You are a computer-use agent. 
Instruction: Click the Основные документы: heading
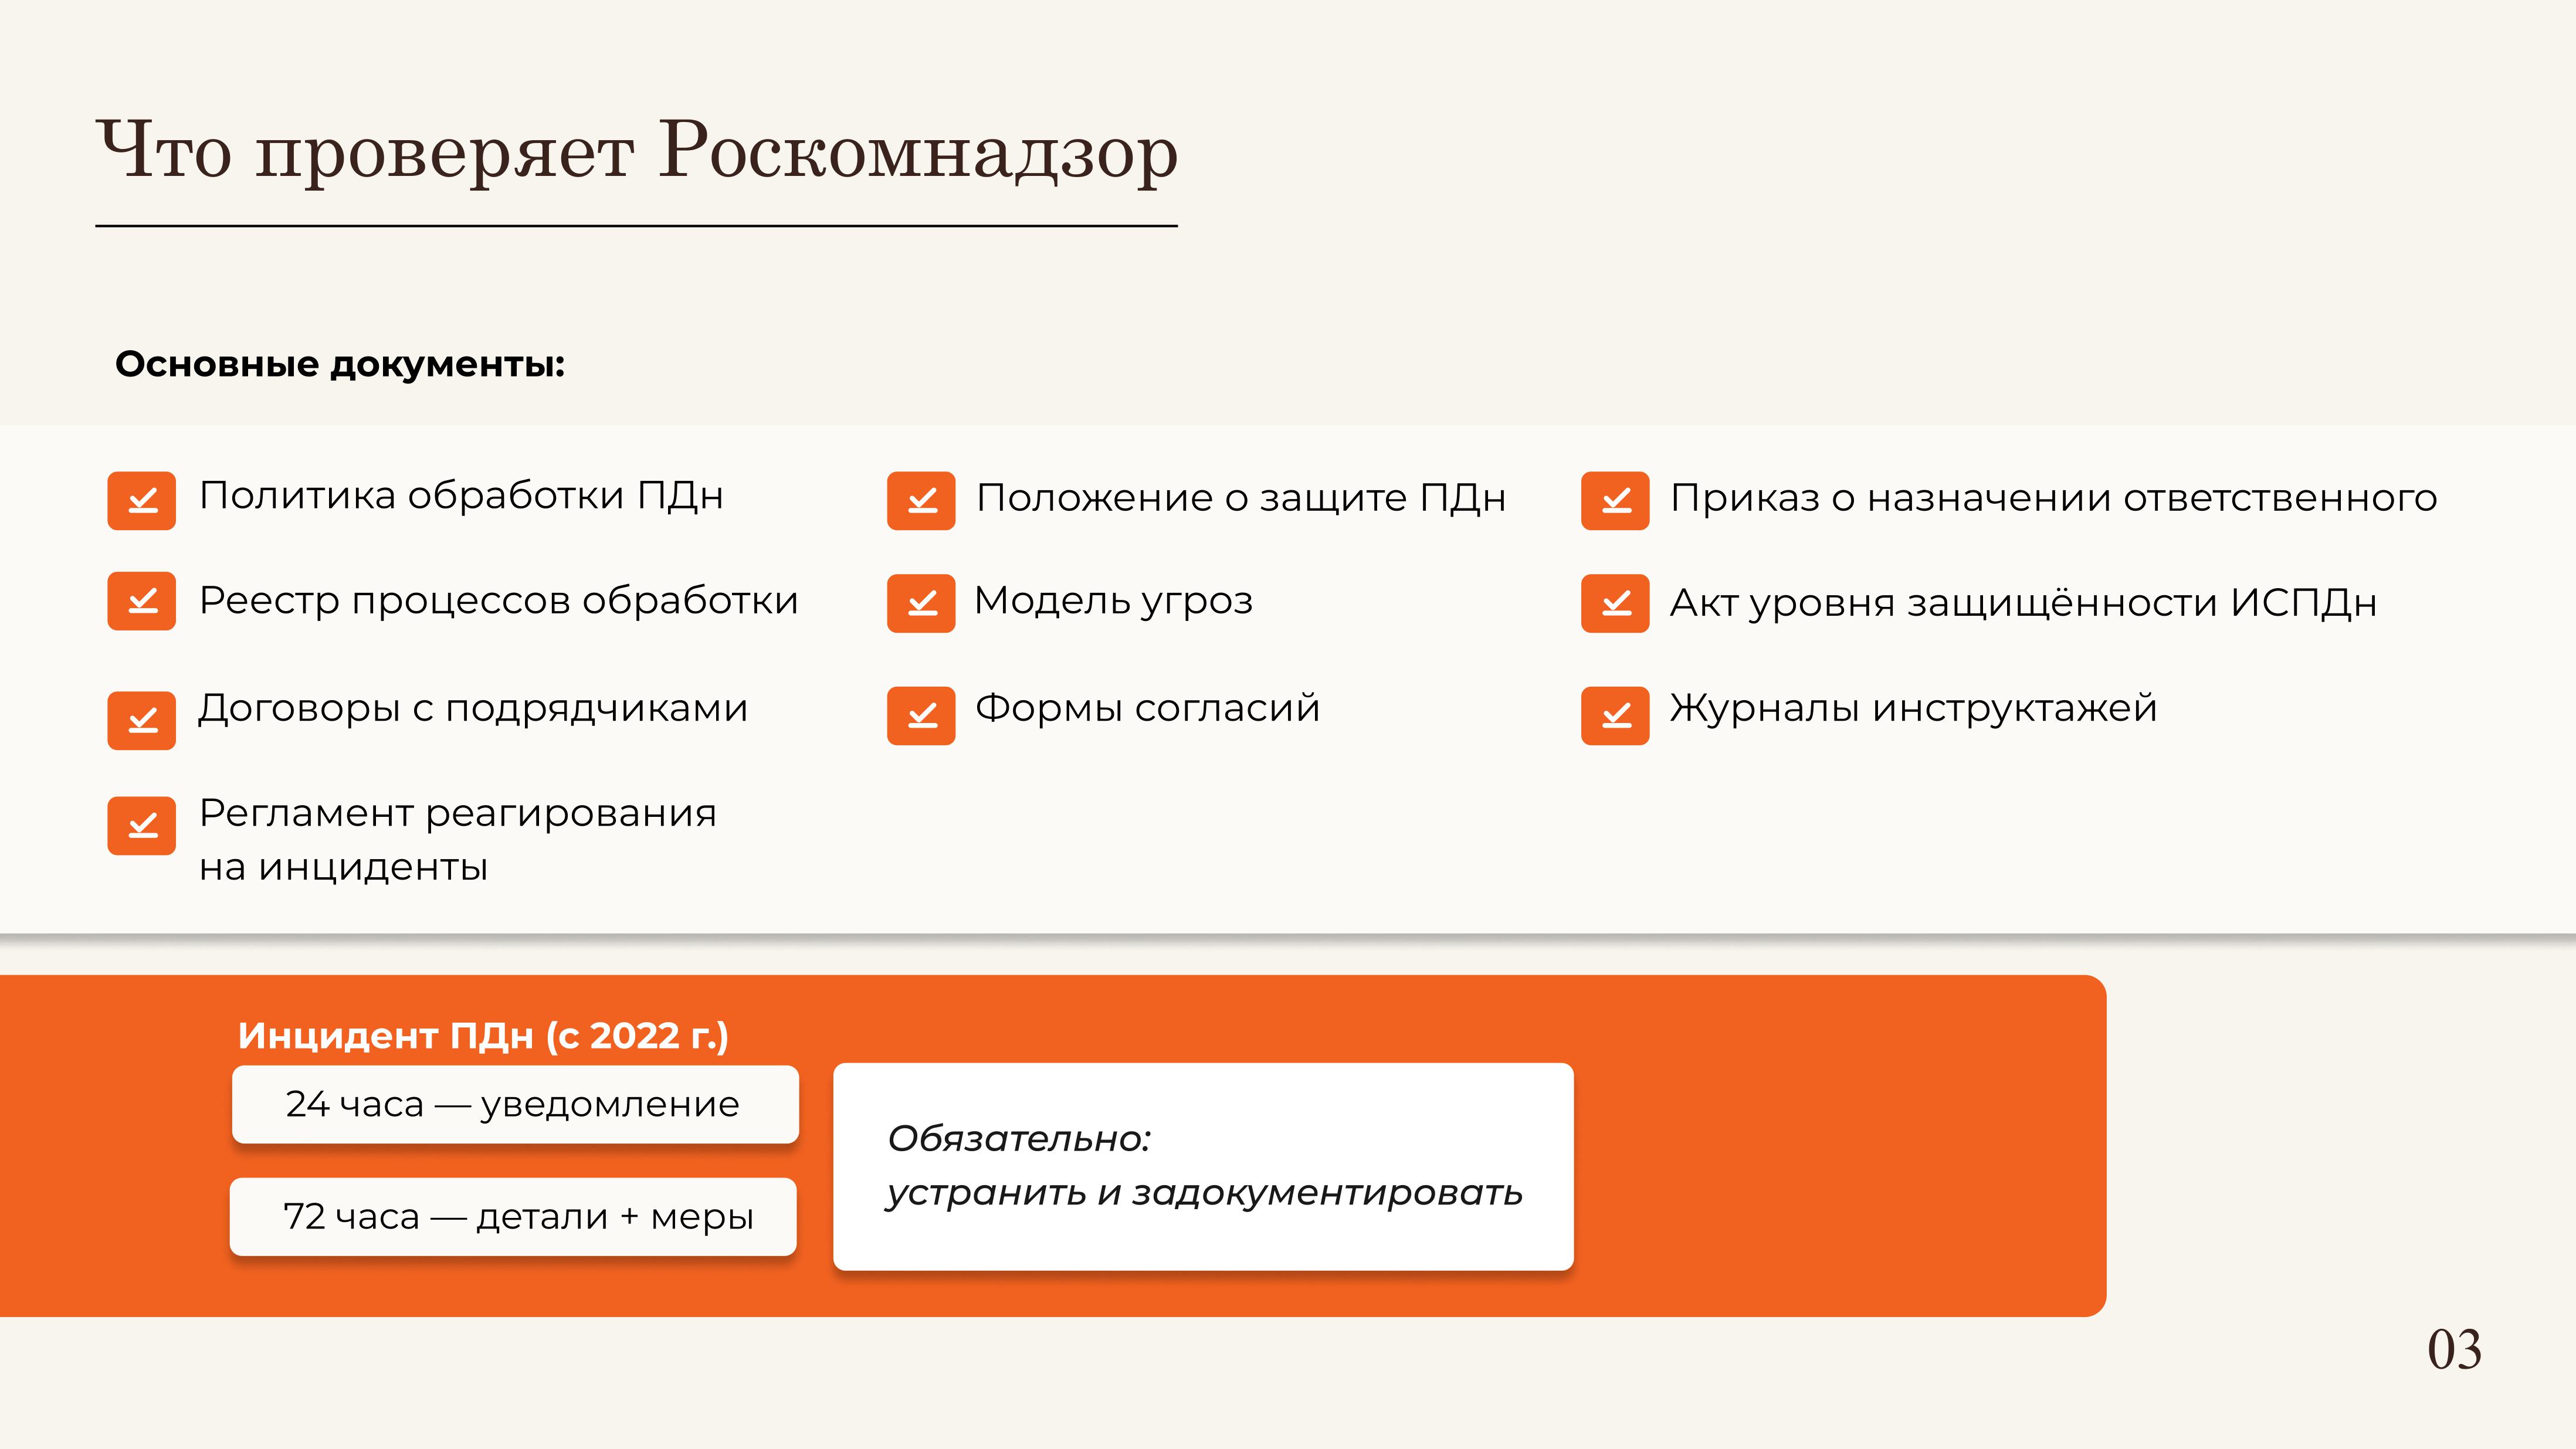[x=340, y=364]
